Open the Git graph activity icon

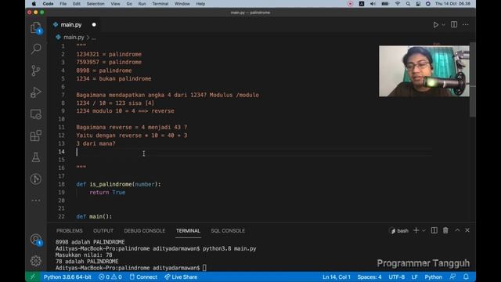36,179
